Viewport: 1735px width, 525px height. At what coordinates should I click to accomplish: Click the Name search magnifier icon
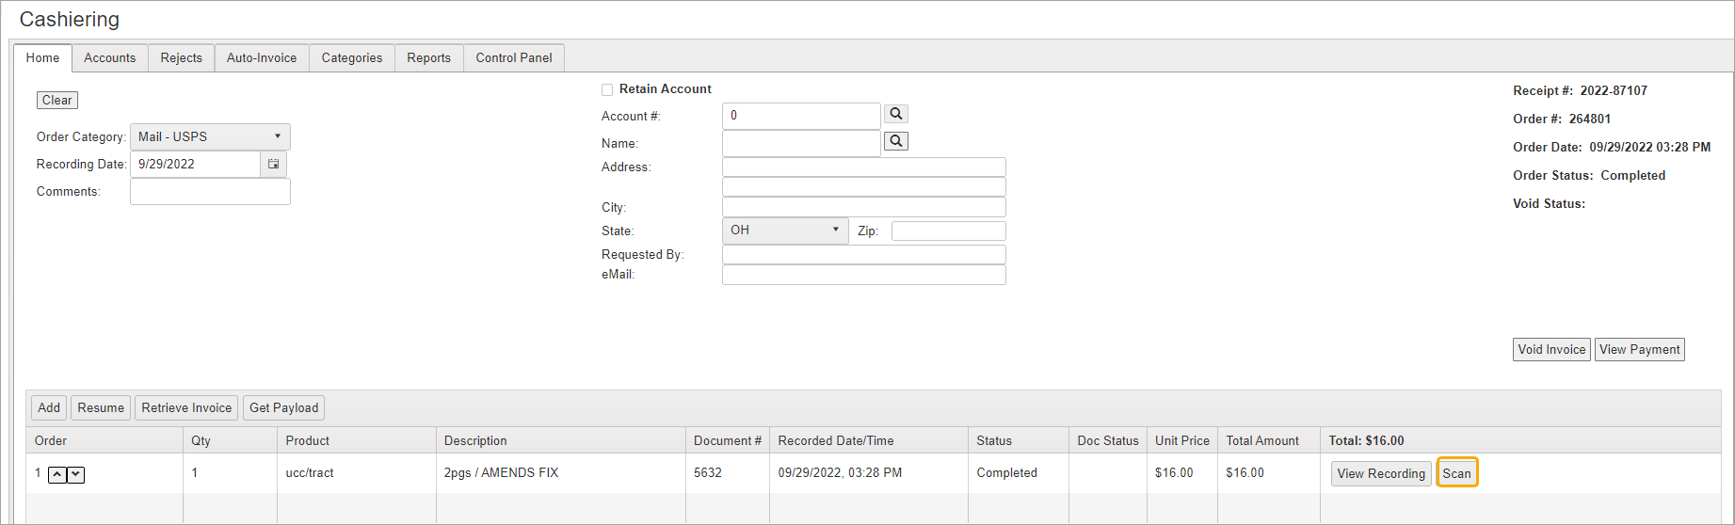(x=896, y=141)
